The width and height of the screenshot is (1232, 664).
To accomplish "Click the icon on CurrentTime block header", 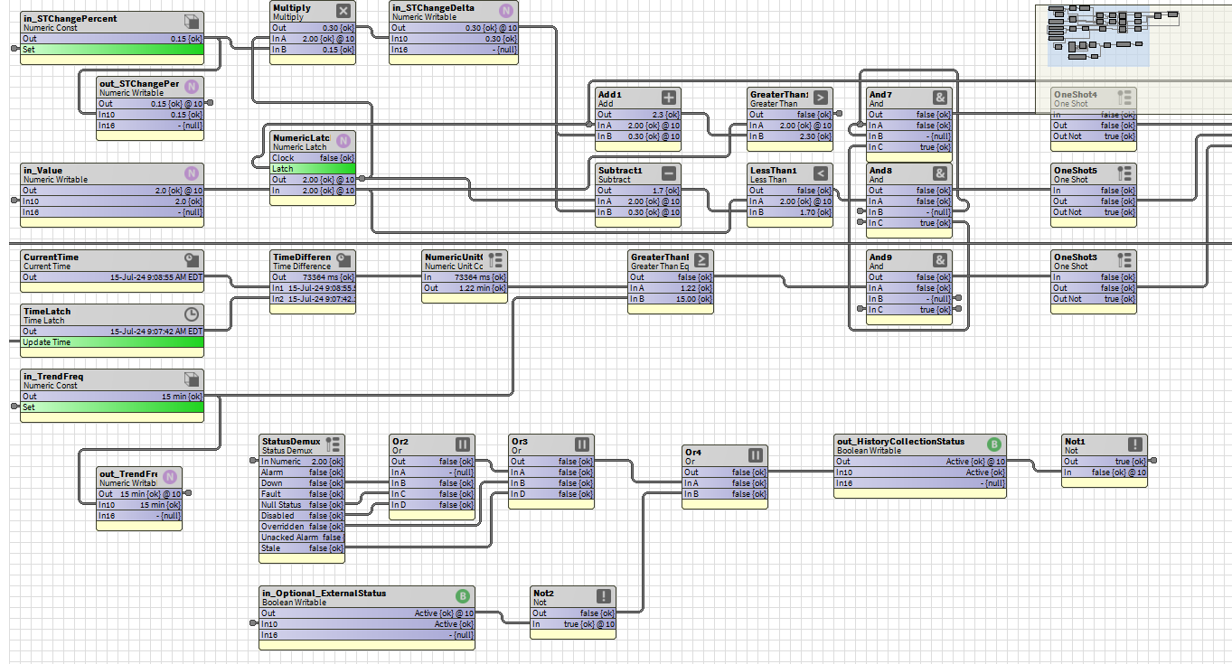I will tap(191, 260).
